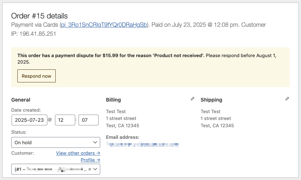Click the Order #15 details heading
This screenshot has width=301, height=180.
pyautogui.click(x=39, y=16)
